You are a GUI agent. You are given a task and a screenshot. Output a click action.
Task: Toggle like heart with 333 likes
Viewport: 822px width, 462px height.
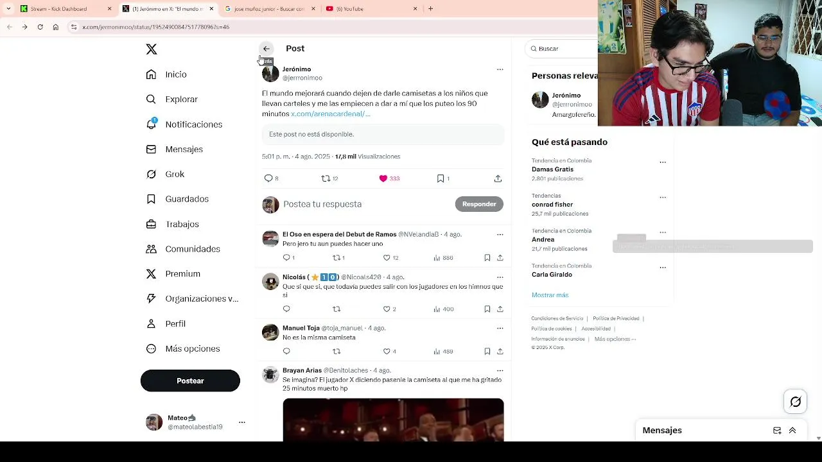383,178
